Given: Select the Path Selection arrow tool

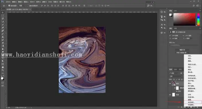Looking at the screenshot, I should pos(3,61).
